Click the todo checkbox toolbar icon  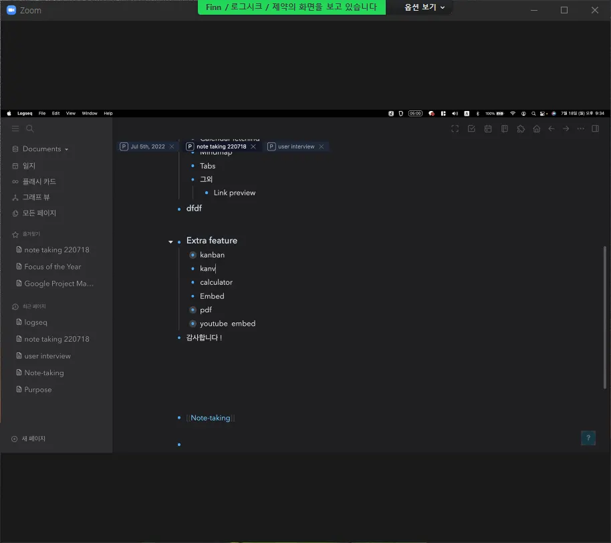471,128
